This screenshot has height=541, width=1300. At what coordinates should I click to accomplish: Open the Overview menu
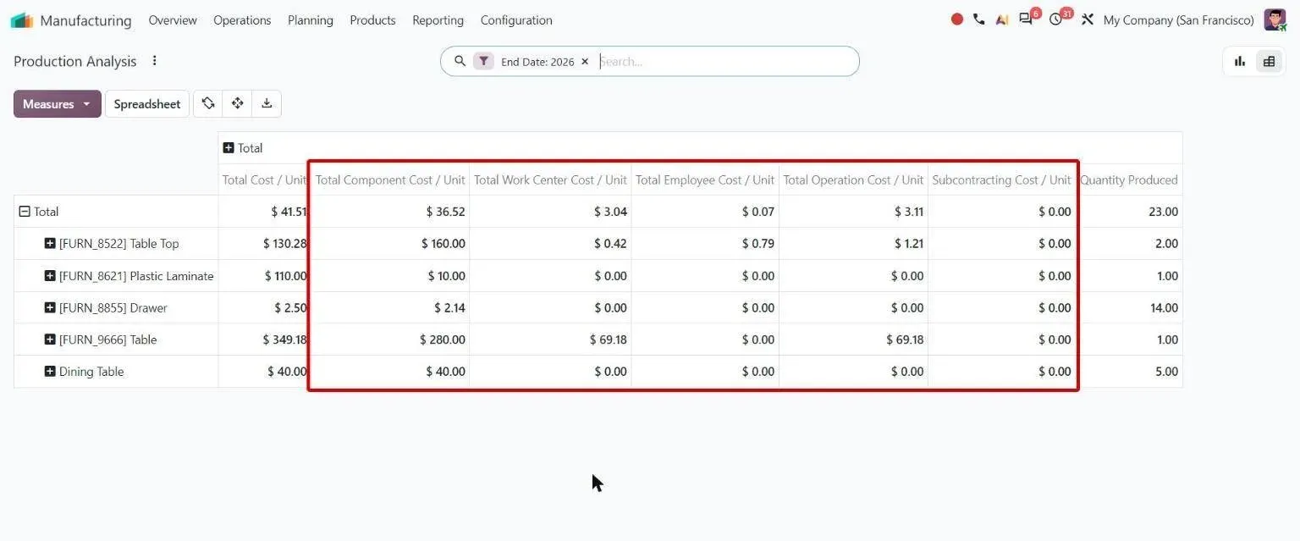click(173, 20)
